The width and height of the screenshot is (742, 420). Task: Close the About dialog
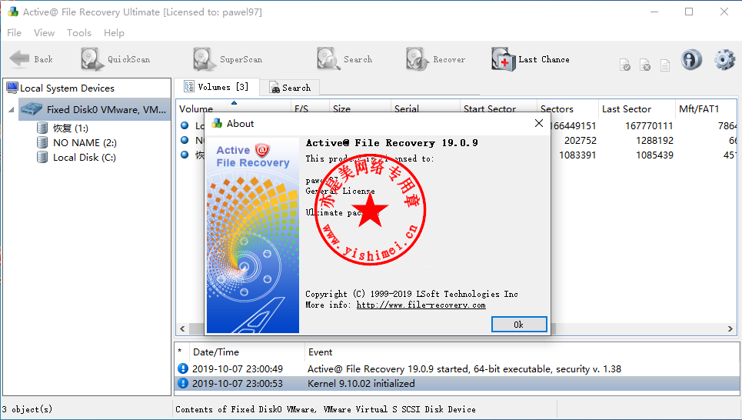point(538,123)
